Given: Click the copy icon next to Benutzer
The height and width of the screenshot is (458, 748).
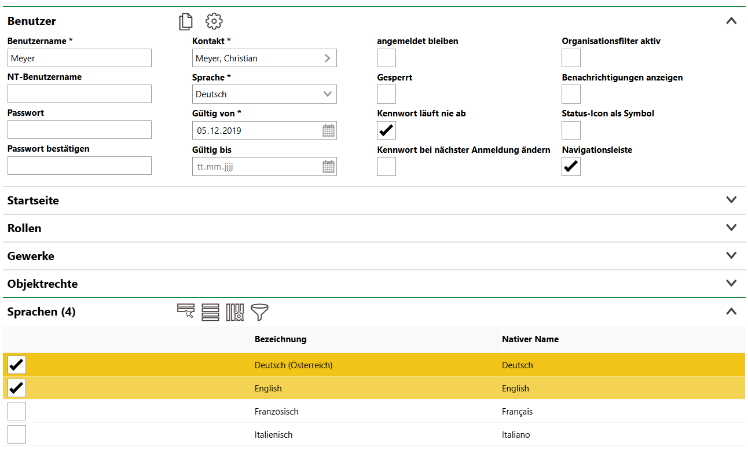Looking at the screenshot, I should click(x=185, y=21).
